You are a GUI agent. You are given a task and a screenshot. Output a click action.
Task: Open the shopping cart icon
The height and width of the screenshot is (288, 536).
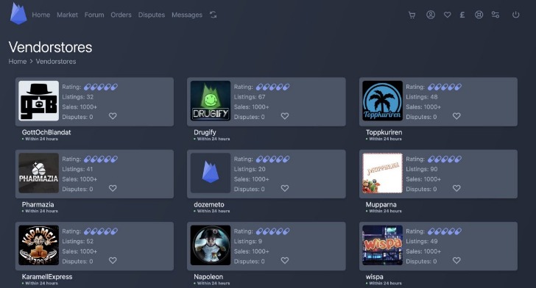pyautogui.click(x=412, y=15)
